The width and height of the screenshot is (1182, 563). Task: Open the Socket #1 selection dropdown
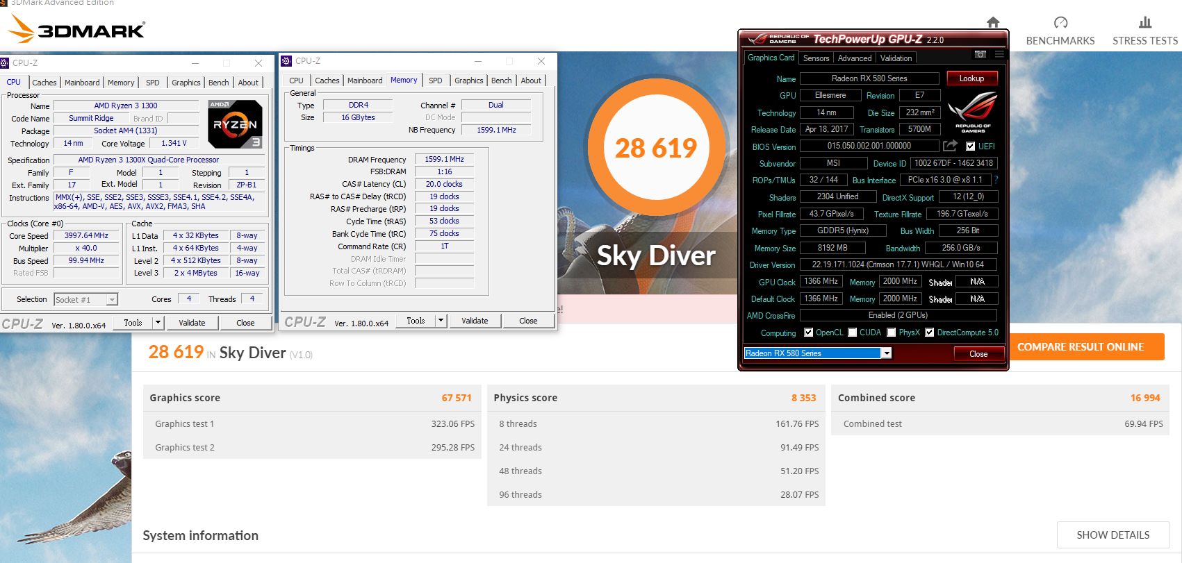112,300
